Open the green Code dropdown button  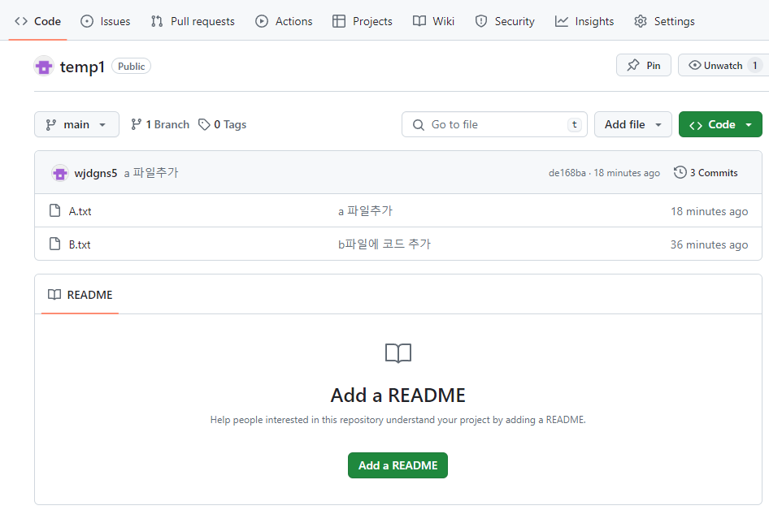pyautogui.click(x=720, y=124)
